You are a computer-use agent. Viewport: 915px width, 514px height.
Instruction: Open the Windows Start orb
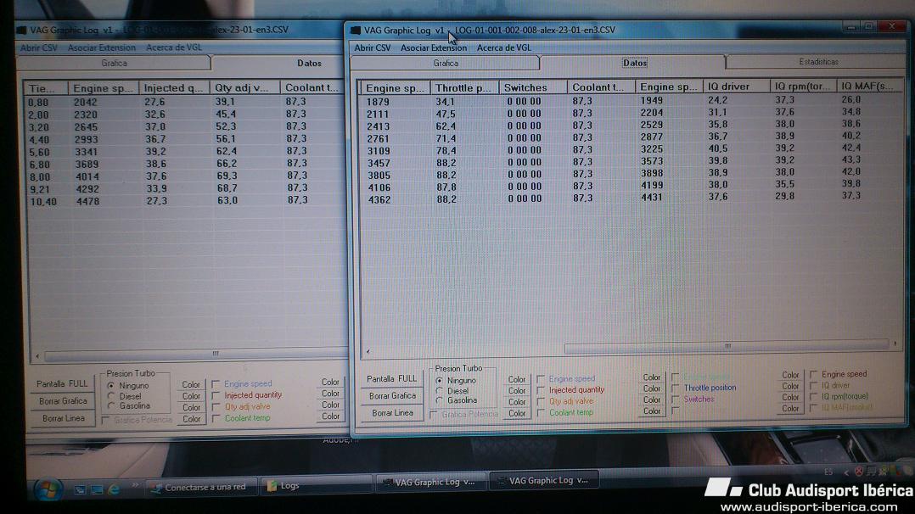48,489
